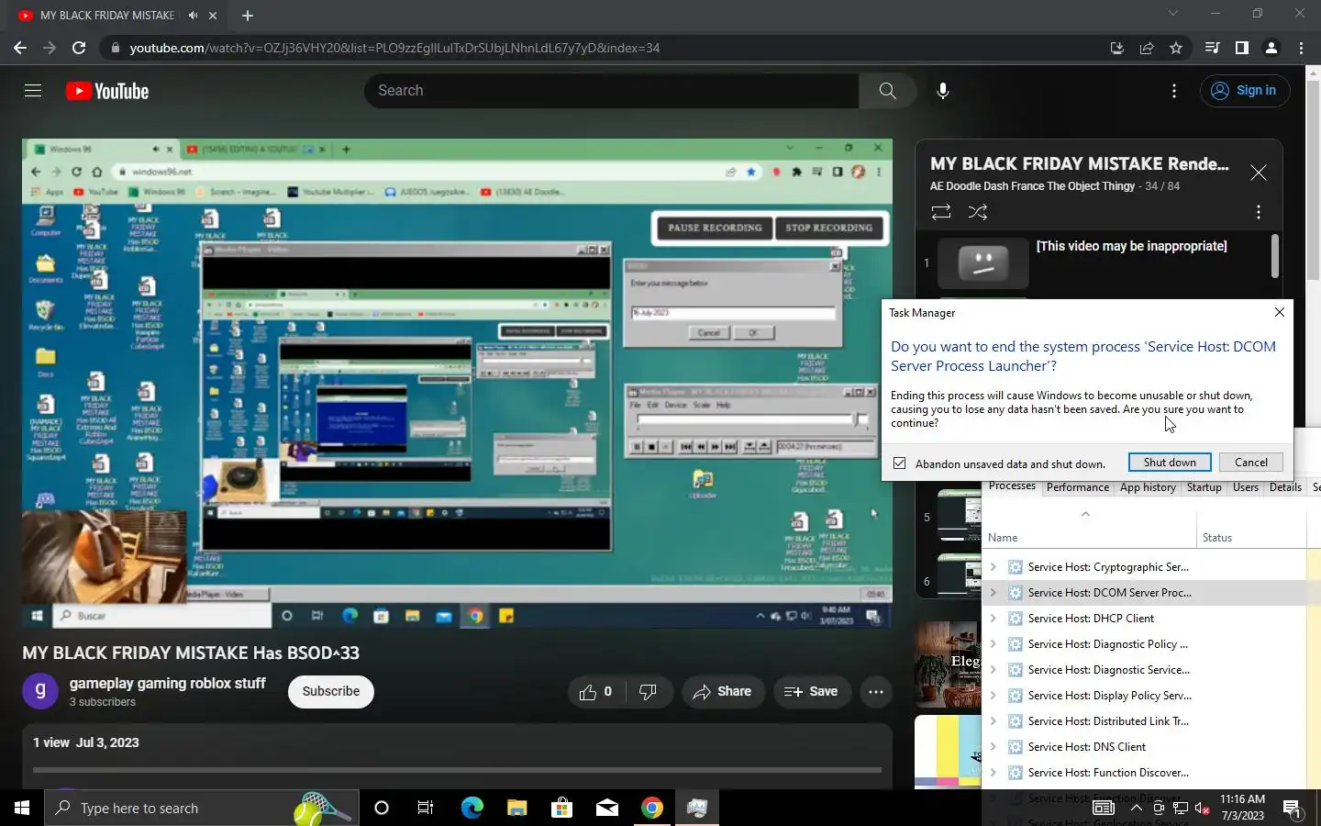The width and height of the screenshot is (1321, 826).
Task: Open Chrome's three-dot customize menu
Action: [x=1301, y=48]
